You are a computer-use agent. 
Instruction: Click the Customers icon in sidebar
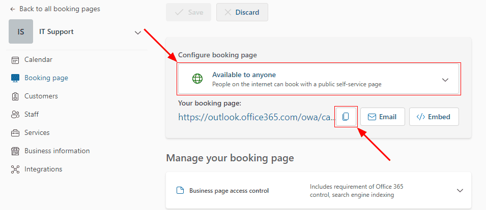point(15,96)
